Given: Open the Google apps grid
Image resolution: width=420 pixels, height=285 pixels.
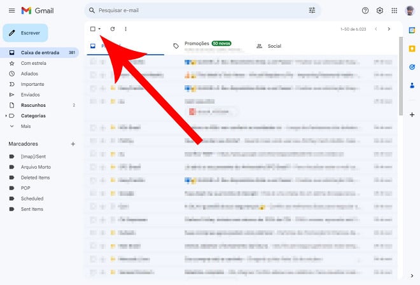Looking at the screenshot, I should coord(395,11).
